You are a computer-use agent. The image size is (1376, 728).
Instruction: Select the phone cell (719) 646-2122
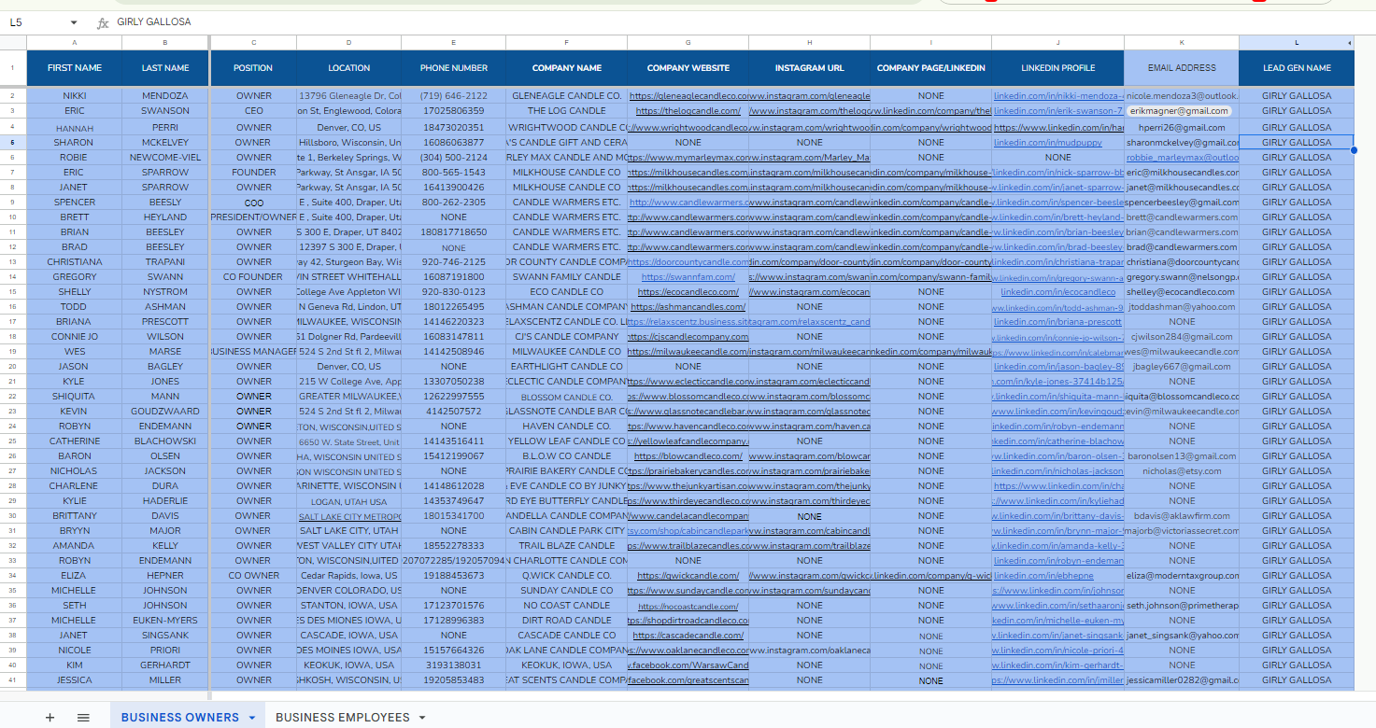point(454,96)
